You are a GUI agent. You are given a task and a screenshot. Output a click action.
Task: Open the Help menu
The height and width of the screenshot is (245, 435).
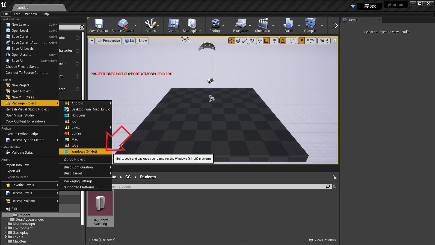click(45, 14)
